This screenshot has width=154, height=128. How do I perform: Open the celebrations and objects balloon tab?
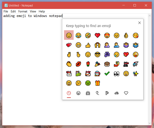[97, 93]
